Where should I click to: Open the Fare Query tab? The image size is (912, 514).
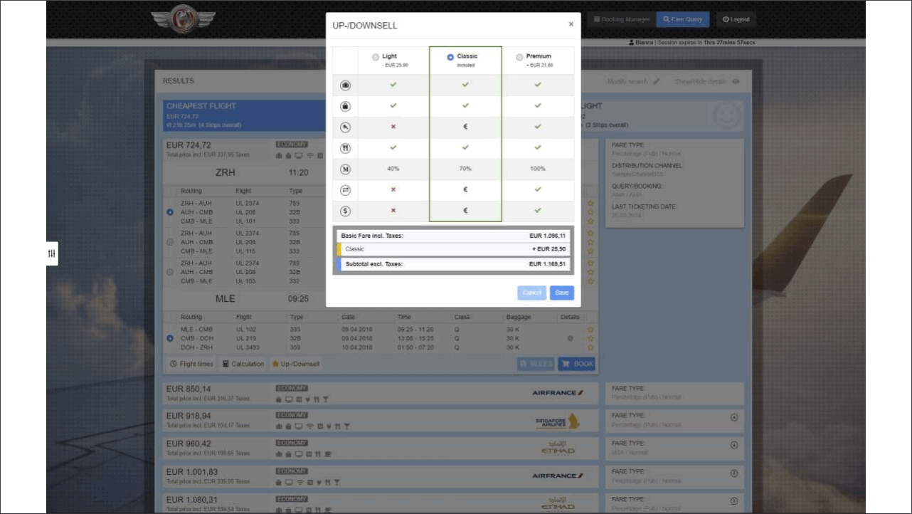click(x=682, y=19)
